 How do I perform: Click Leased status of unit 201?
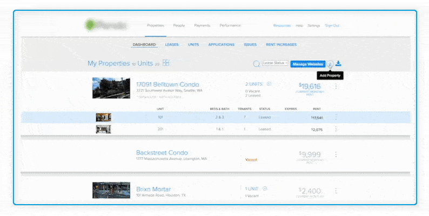[265, 129]
